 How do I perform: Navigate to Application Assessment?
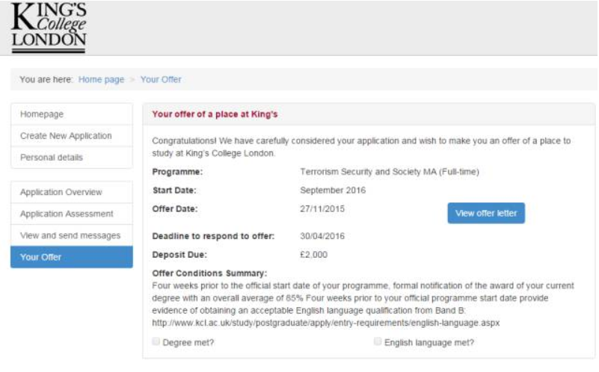click(x=67, y=214)
